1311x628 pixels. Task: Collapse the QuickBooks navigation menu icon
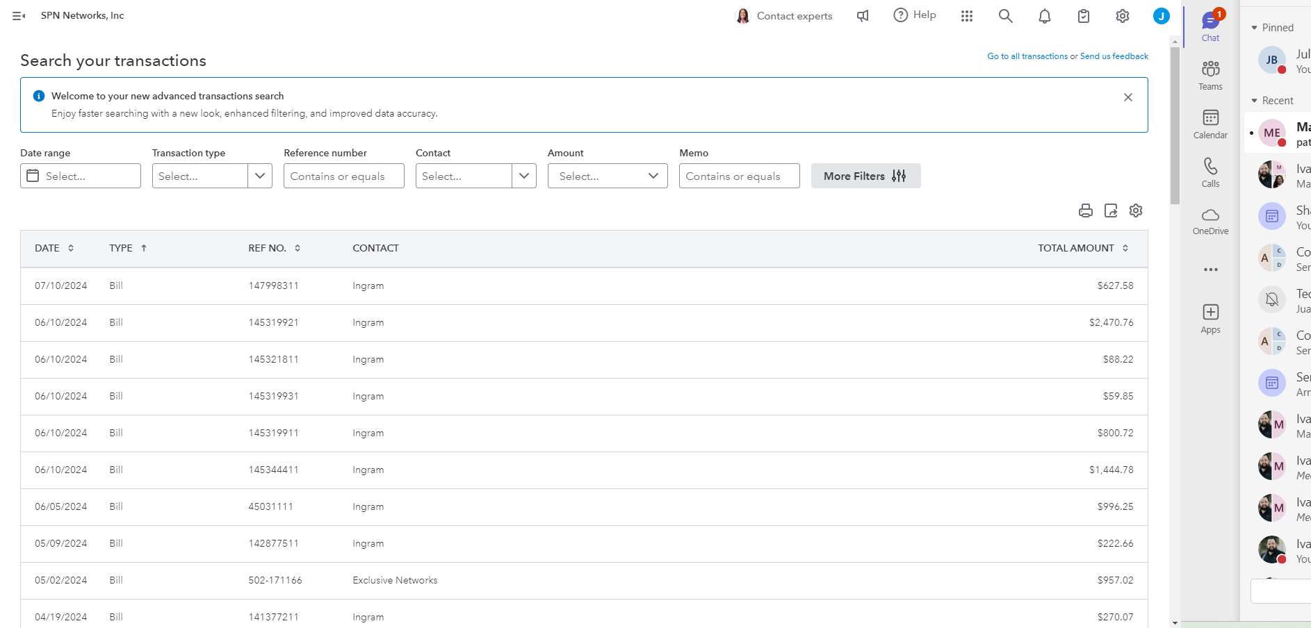[x=19, y=16]
